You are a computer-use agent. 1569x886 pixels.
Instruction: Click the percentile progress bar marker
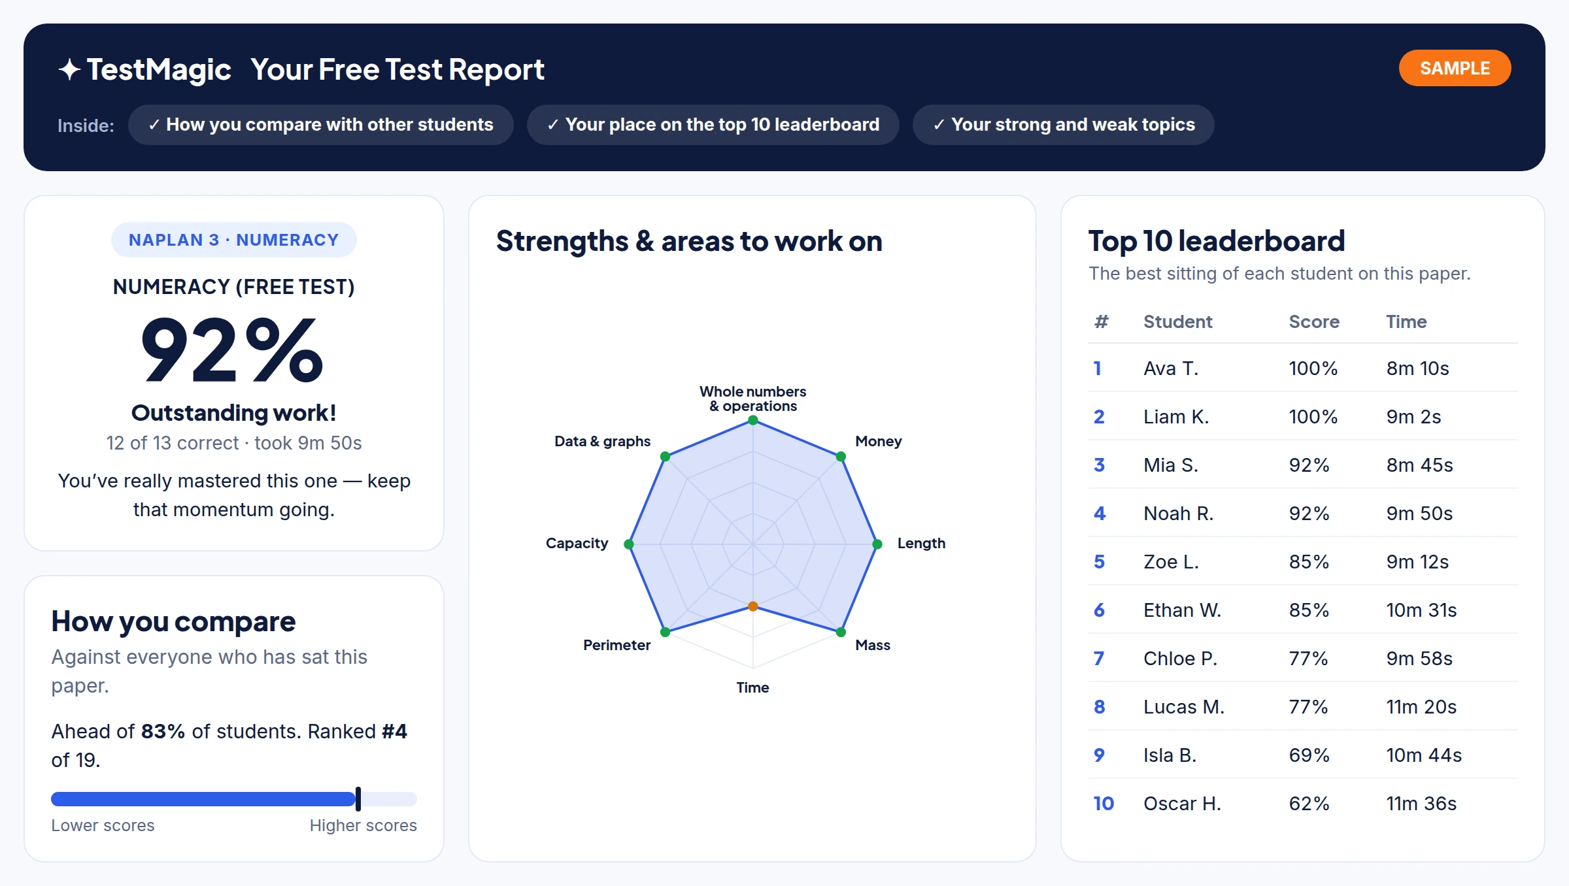358,798
